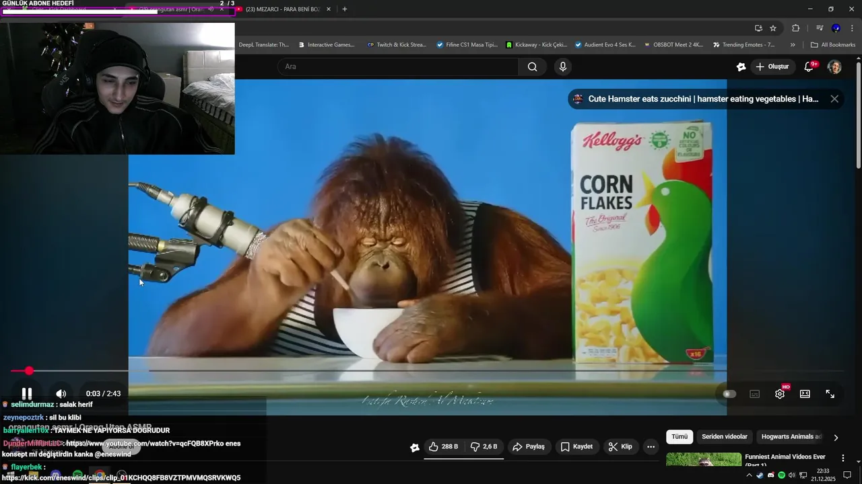Open DeepL Translate bookmark
The width and height of the screenshot is (862, 484).
(263, 45)
